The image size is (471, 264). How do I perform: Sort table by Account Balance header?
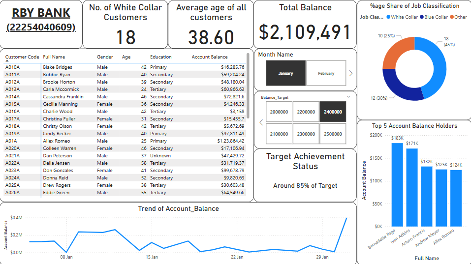(x=210, y=57)
